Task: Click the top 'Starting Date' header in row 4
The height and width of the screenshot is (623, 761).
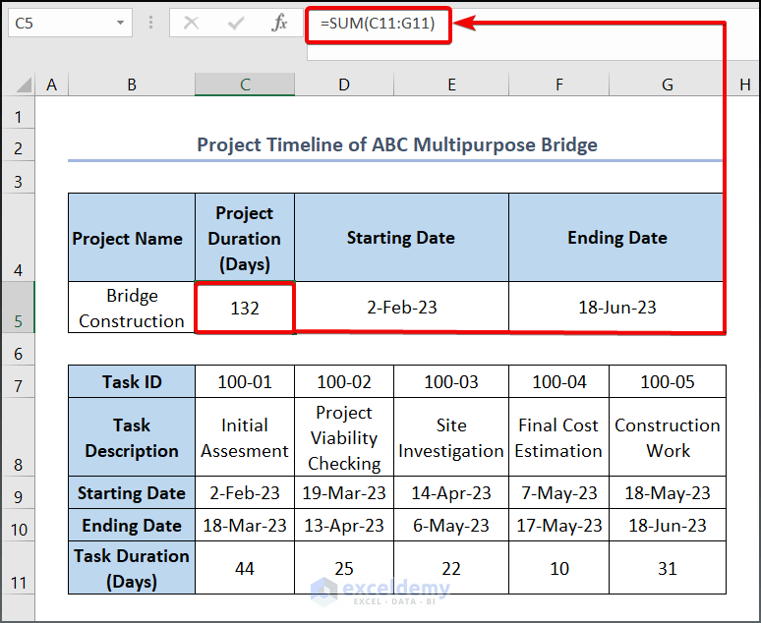Action: coord(401,238)
